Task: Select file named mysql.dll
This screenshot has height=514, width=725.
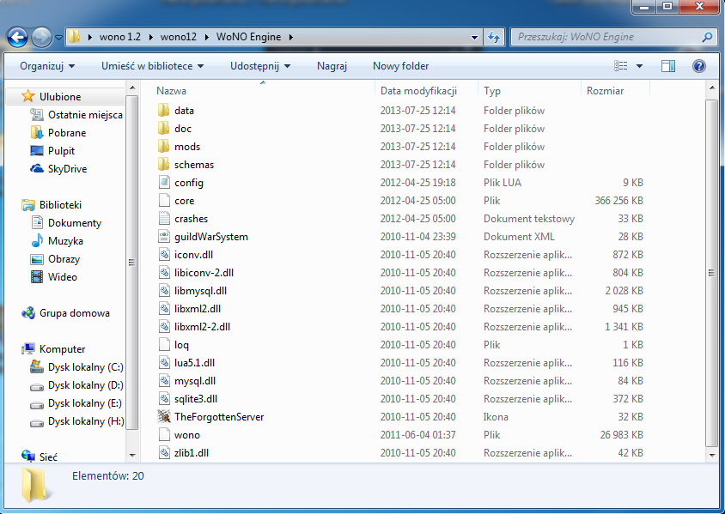Action: (x=195, y=380)
